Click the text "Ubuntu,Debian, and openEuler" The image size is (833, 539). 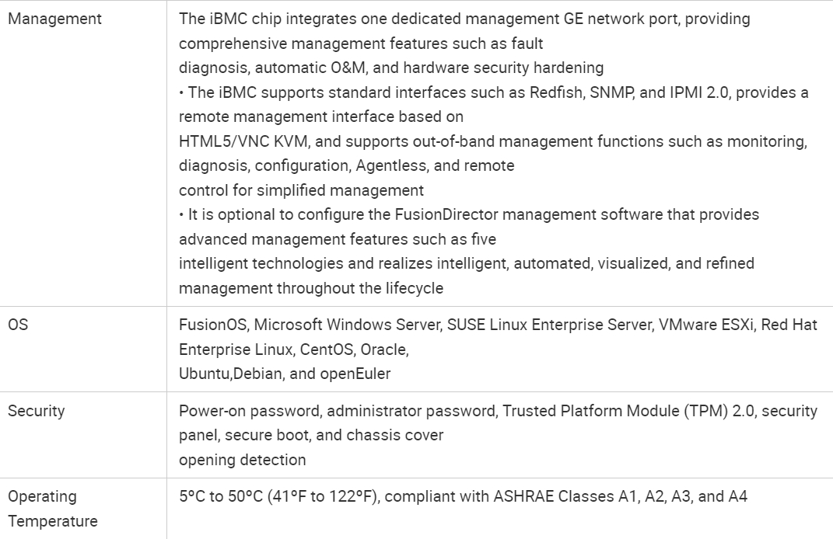click(x=285, y=374)
